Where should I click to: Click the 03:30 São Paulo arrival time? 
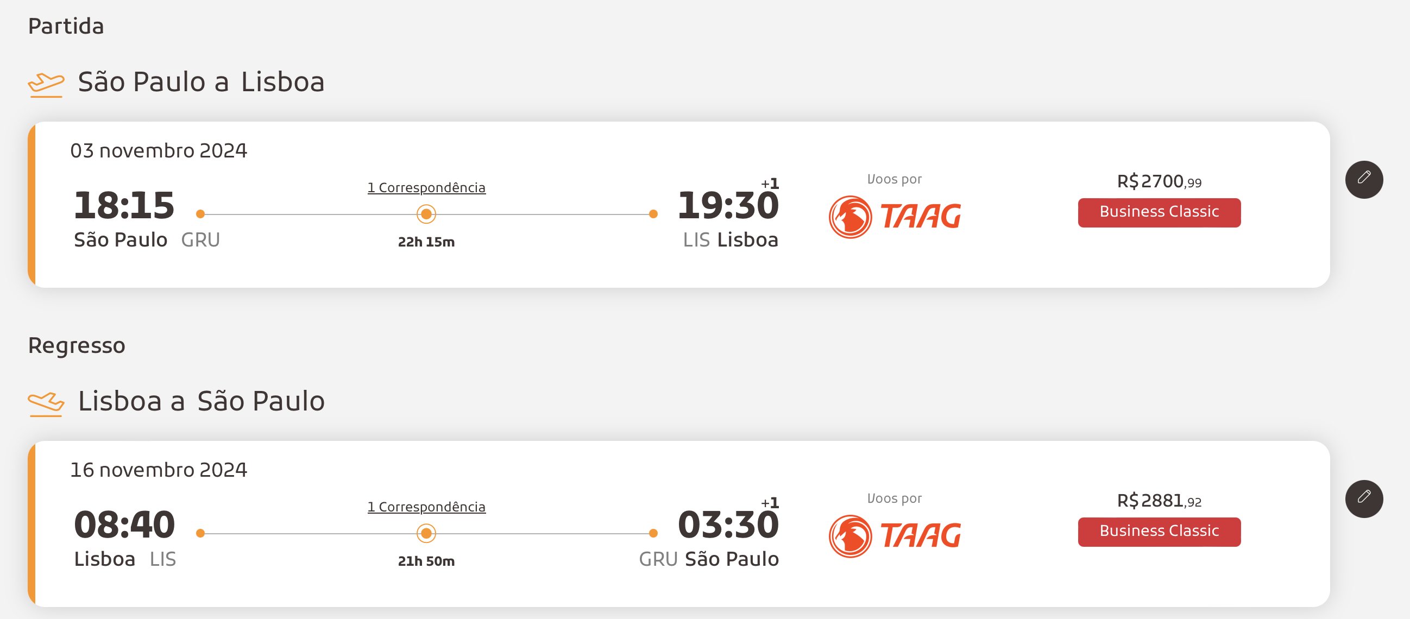click(727, 525)
